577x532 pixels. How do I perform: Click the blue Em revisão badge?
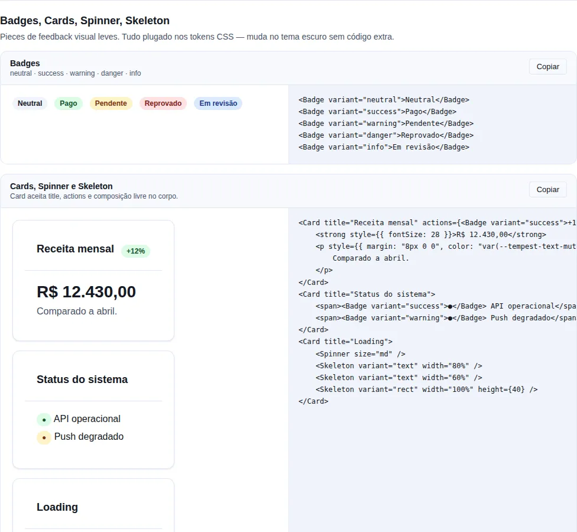[218, 103]
